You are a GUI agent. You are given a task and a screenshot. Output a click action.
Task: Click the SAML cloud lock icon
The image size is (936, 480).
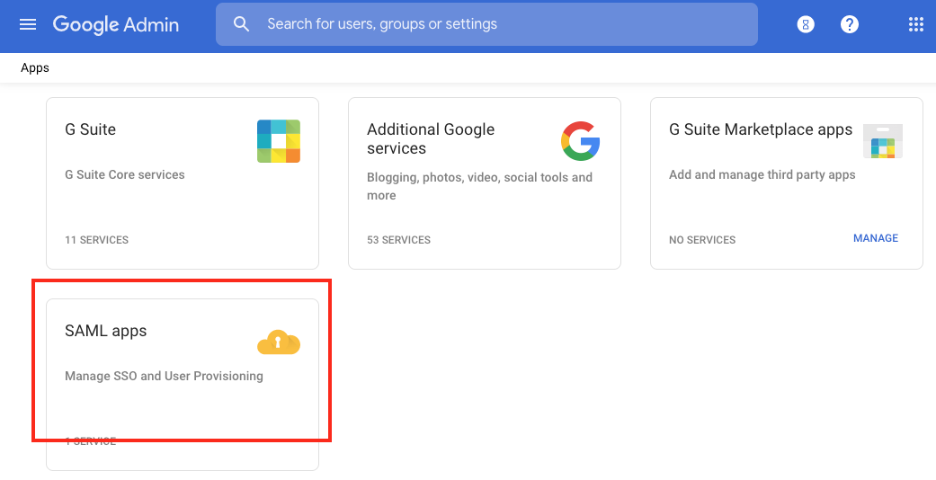(279, 342)
